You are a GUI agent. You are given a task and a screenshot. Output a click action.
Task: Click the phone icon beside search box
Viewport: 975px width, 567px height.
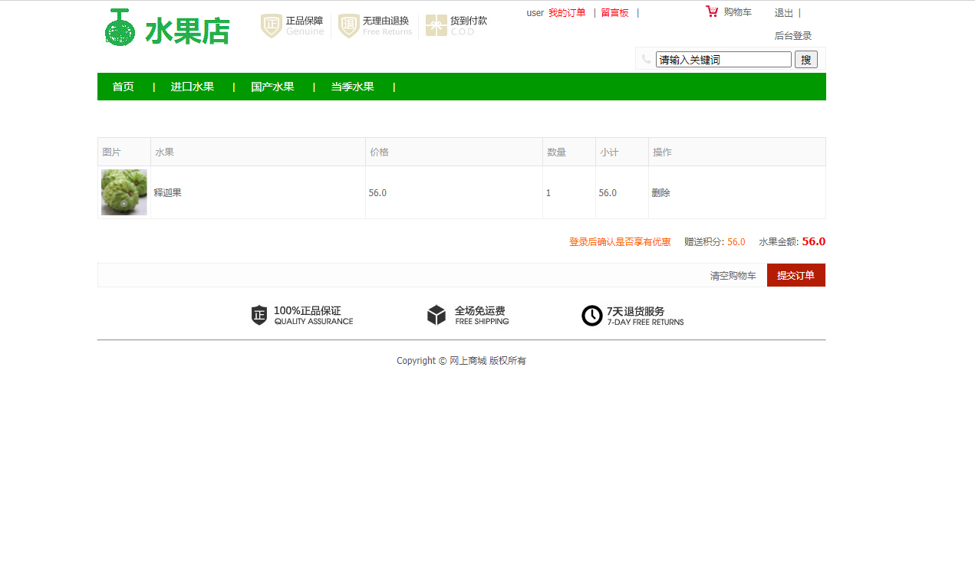pos(647,59)
